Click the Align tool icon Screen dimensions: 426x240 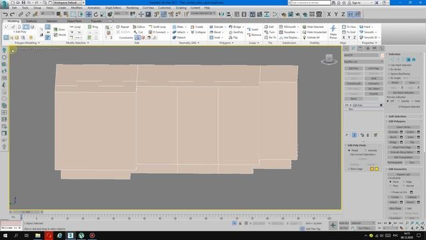[228, 14]
